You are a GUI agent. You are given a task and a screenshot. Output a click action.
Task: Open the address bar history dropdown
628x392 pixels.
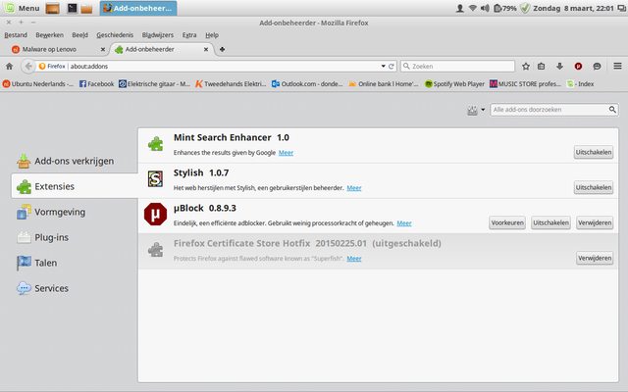[x=384, y=67]
